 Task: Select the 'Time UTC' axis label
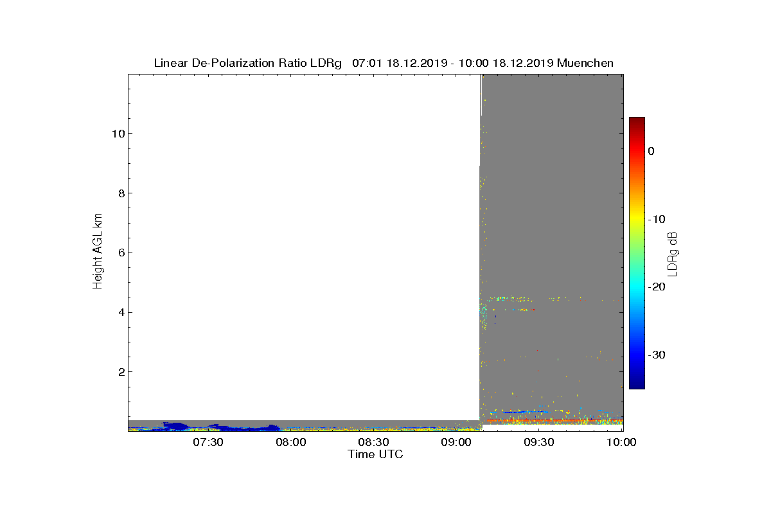point(376,454)
